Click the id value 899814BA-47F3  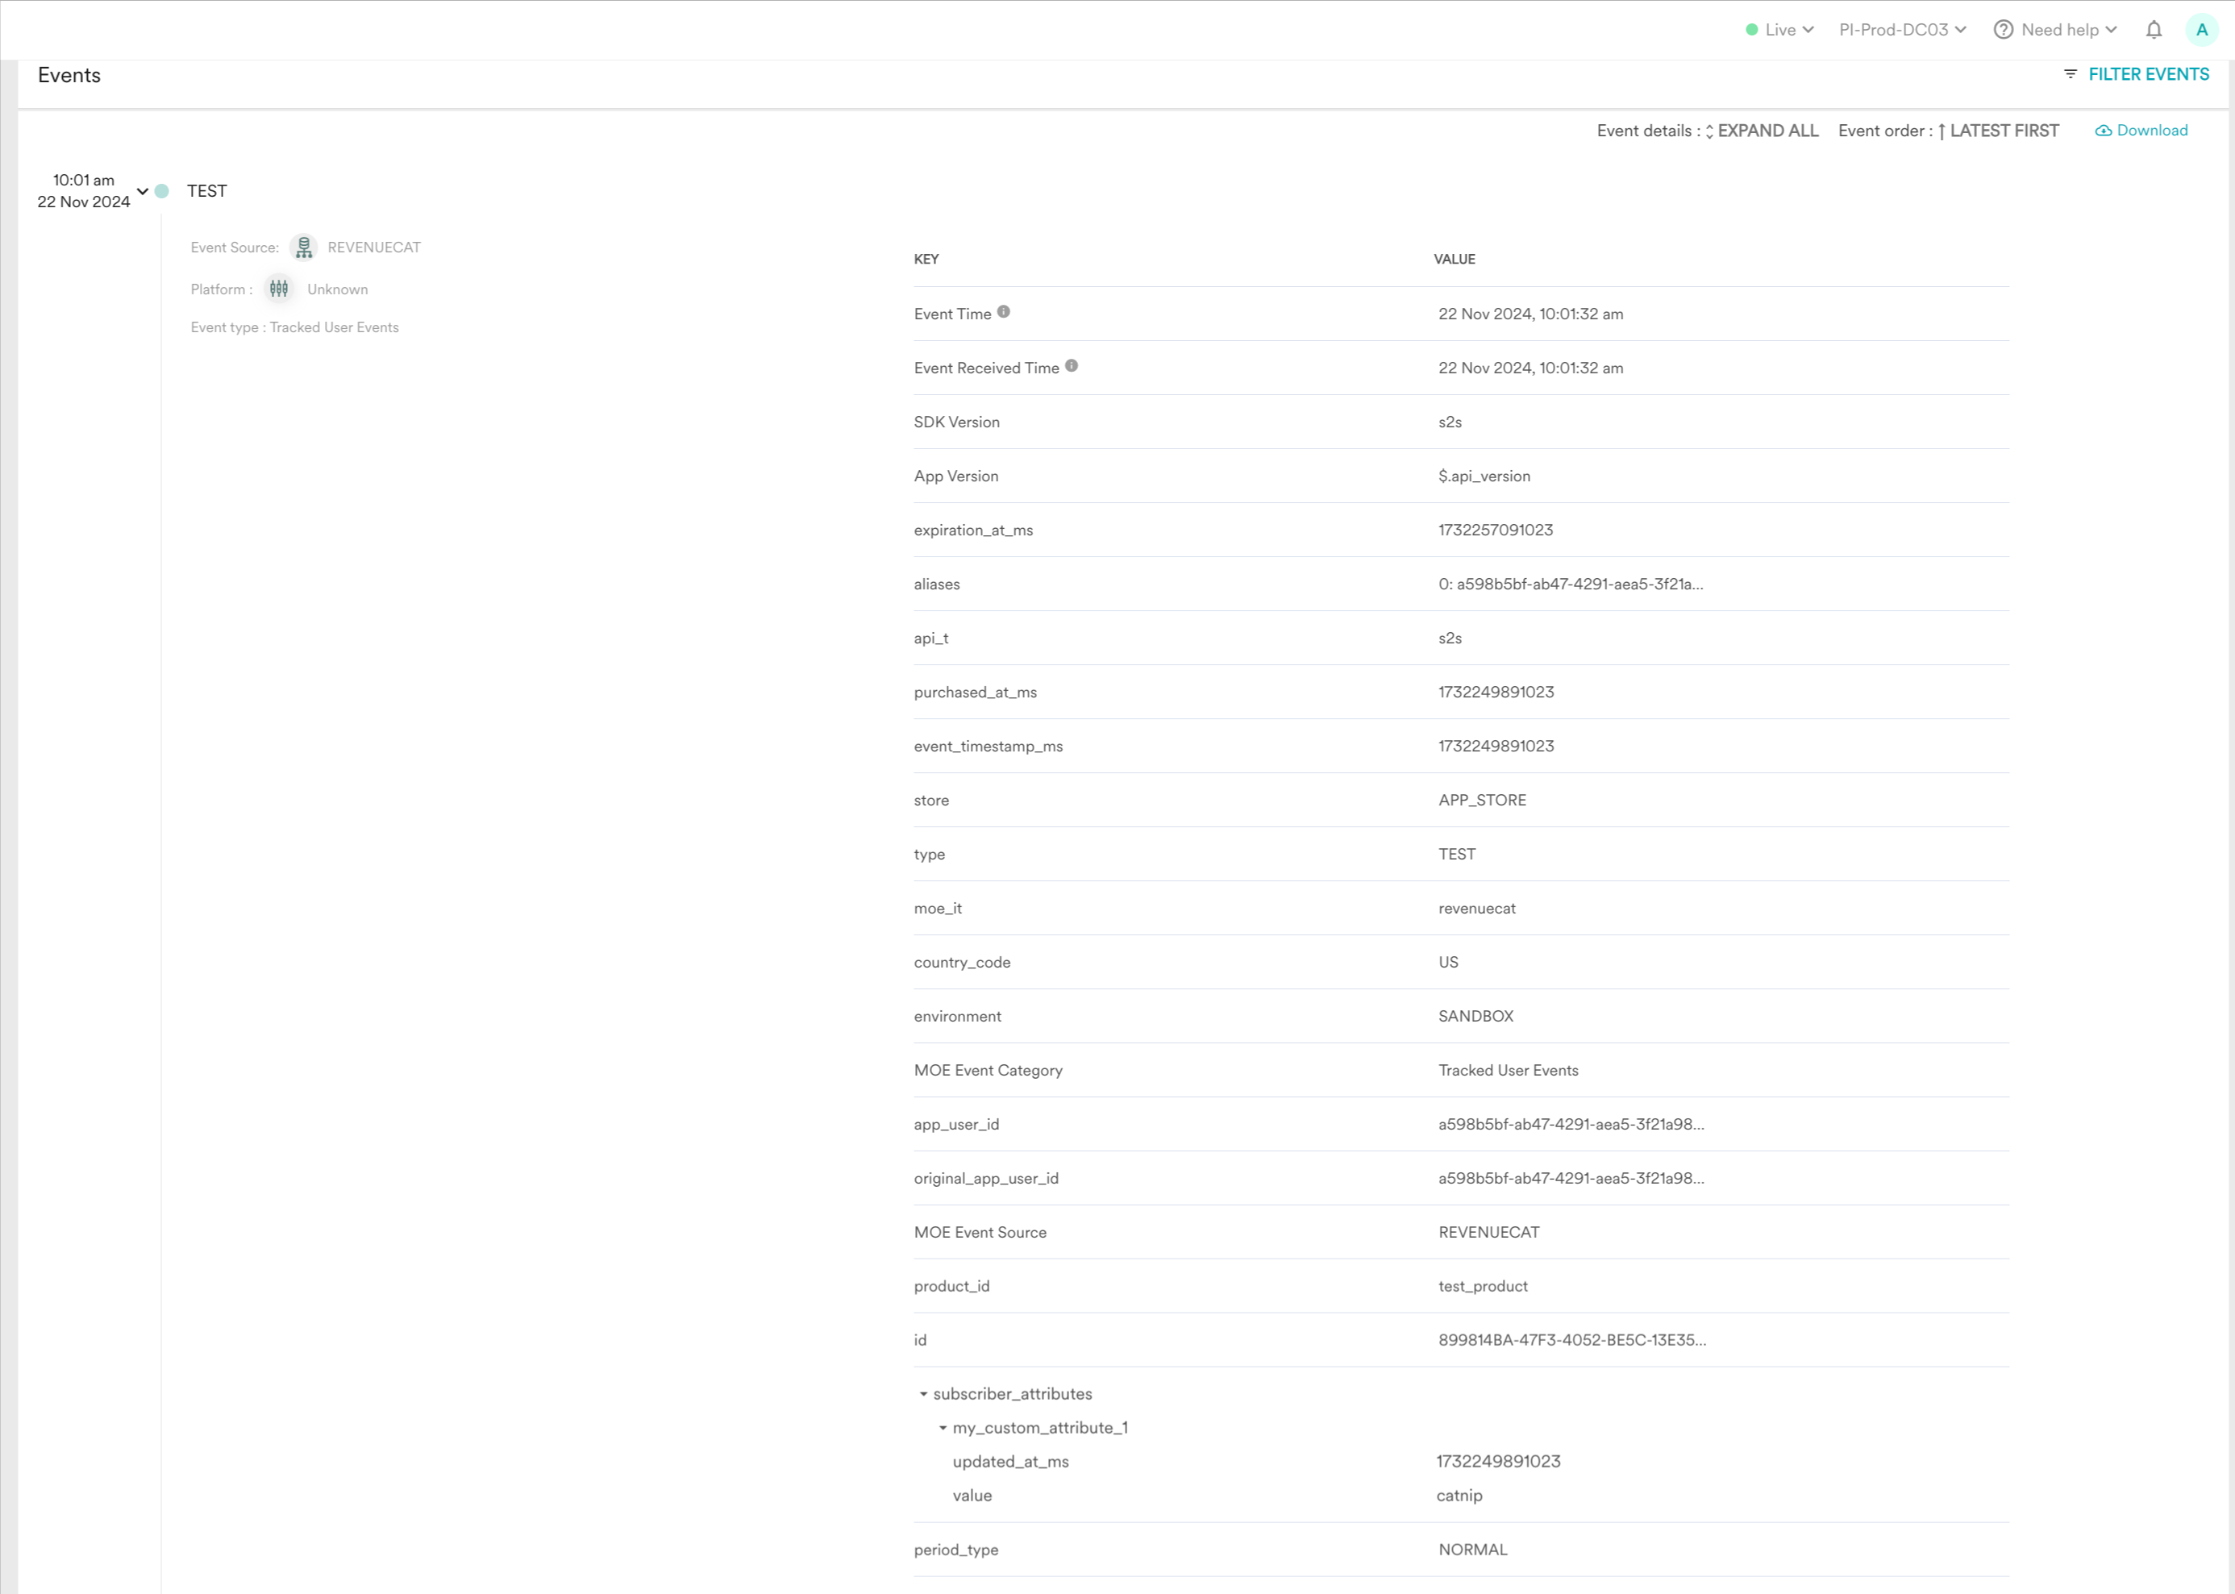coord(1571,1340)
